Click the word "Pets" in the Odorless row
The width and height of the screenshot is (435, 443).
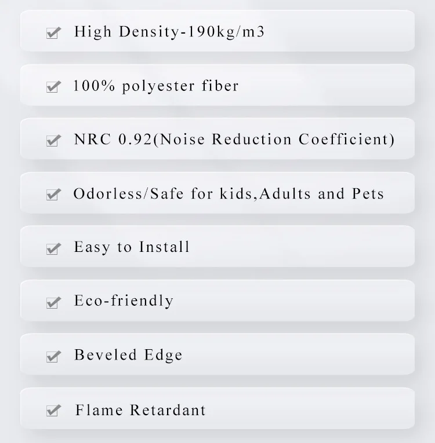pyautogui.click(x=368, y=193)
